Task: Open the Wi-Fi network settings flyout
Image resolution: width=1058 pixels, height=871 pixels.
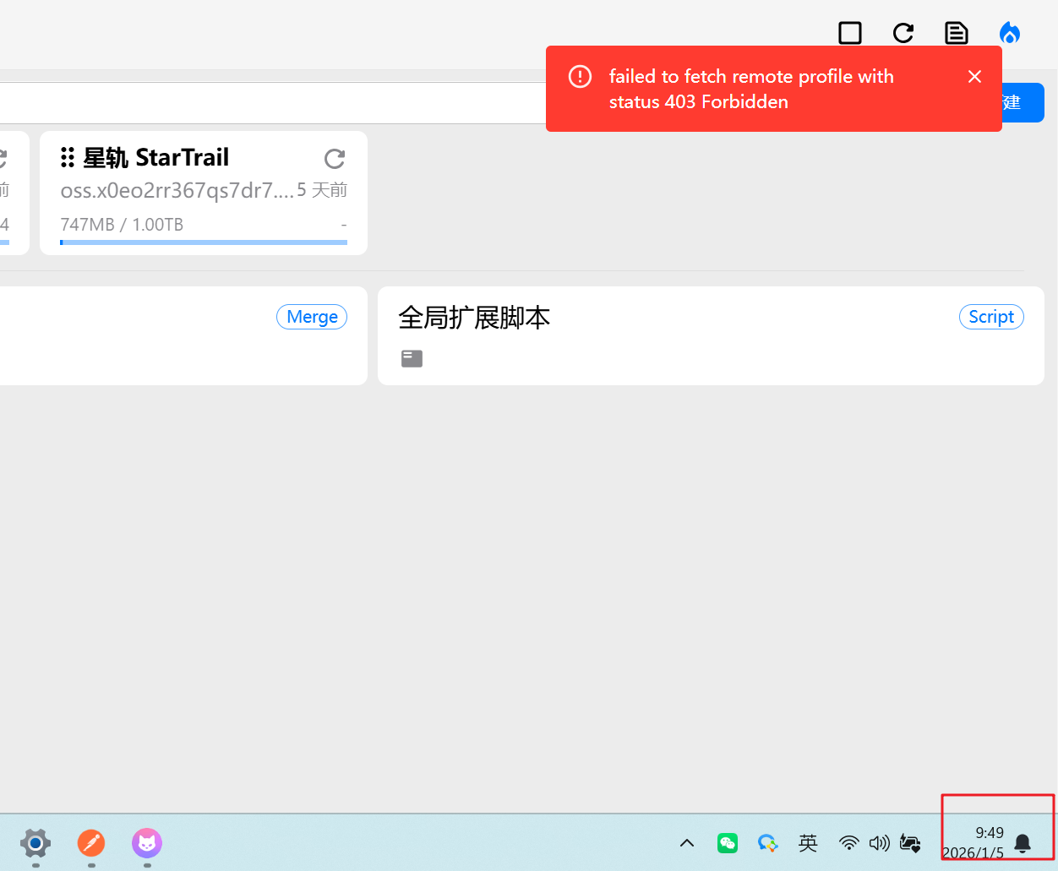Action: [848, 843]
